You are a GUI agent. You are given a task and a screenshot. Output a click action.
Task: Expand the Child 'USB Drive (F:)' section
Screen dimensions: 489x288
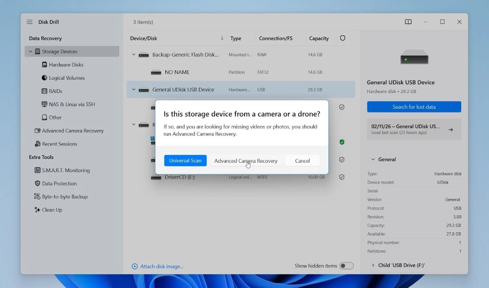click(373, 265)
